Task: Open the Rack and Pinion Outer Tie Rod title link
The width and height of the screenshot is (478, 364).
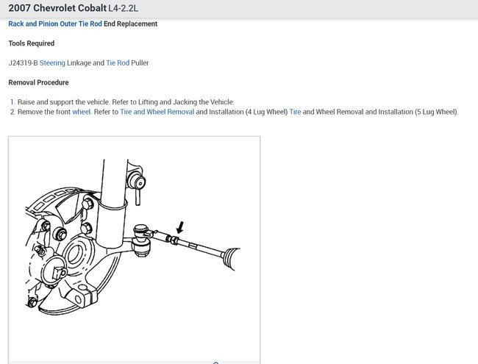Action: pos(55,24)
